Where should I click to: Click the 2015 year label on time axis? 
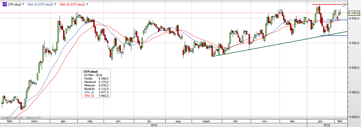(154, 125)
